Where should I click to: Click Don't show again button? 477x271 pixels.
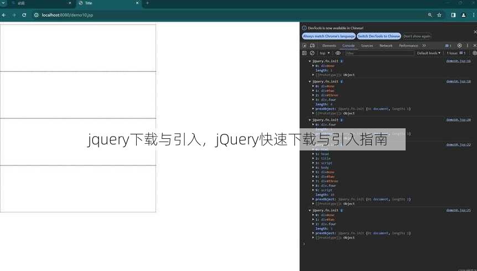pos(417,36)
